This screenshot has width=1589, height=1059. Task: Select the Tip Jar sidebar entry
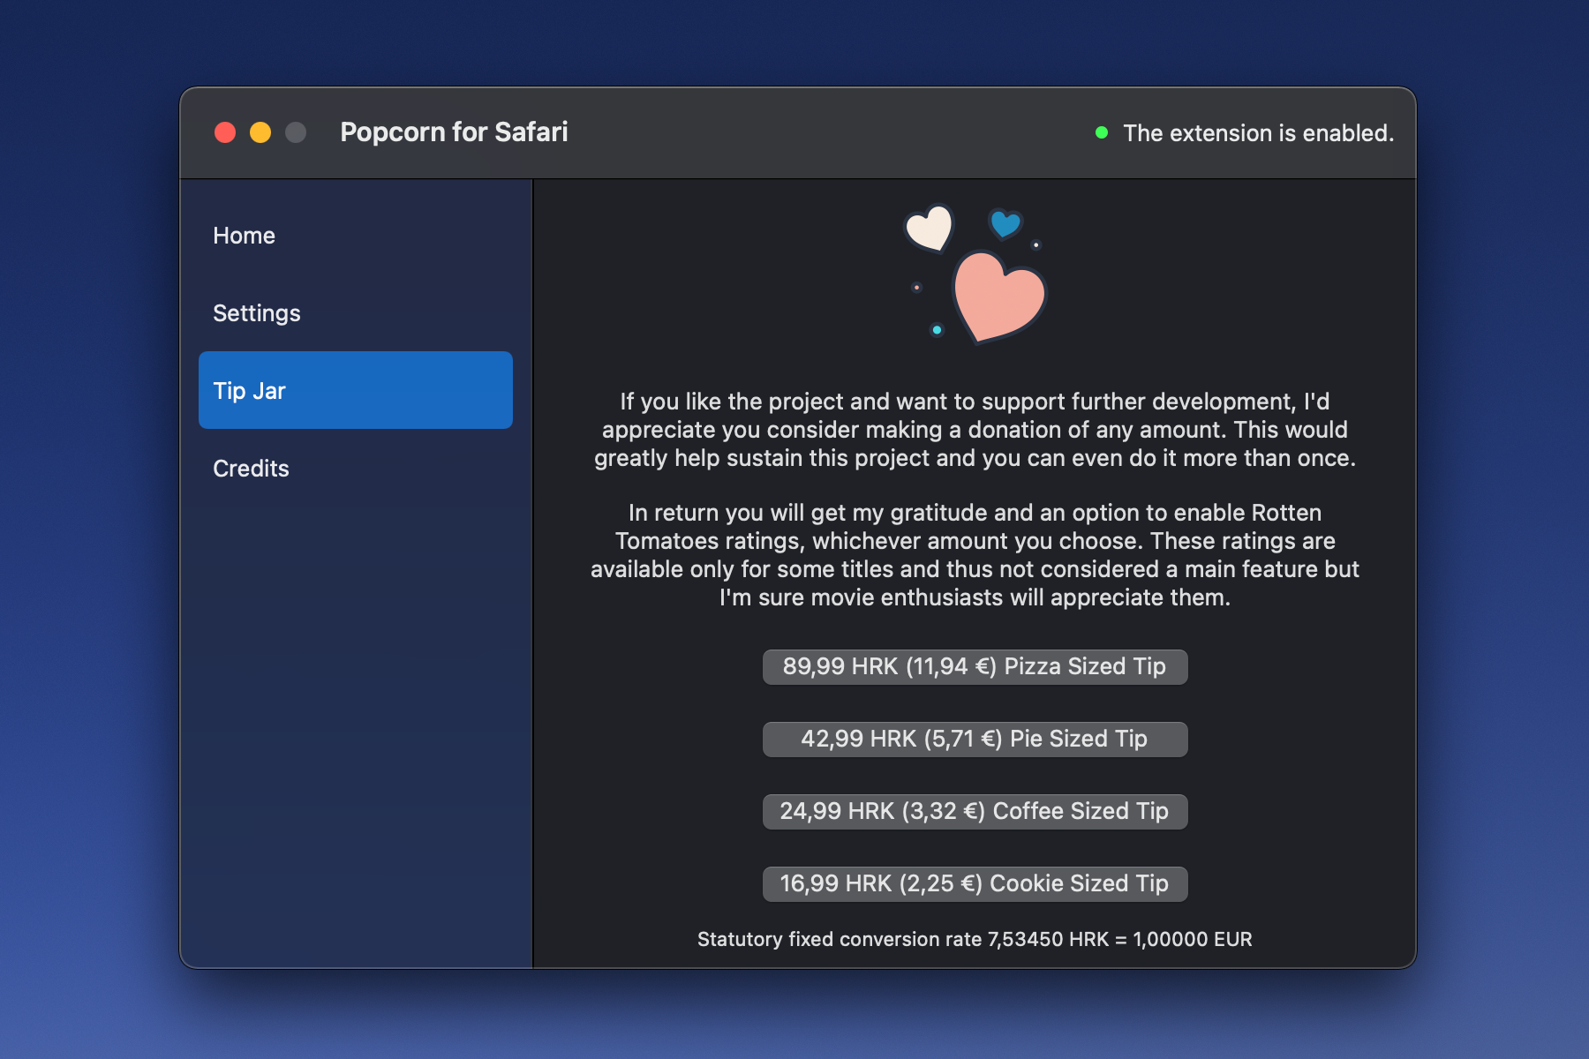click(355, 390)
